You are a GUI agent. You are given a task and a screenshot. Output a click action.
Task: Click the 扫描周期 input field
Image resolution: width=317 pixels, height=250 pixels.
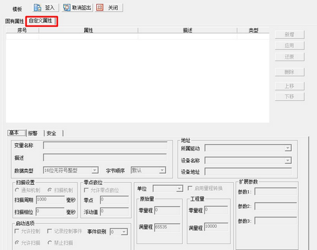tap(51, 200)
